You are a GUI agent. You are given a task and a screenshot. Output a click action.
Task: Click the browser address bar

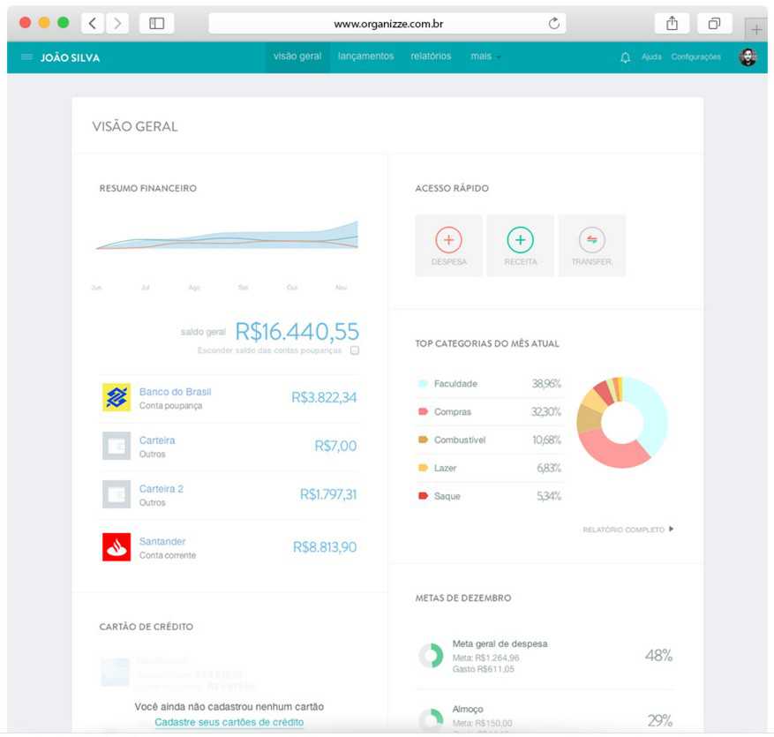[388, 24]
